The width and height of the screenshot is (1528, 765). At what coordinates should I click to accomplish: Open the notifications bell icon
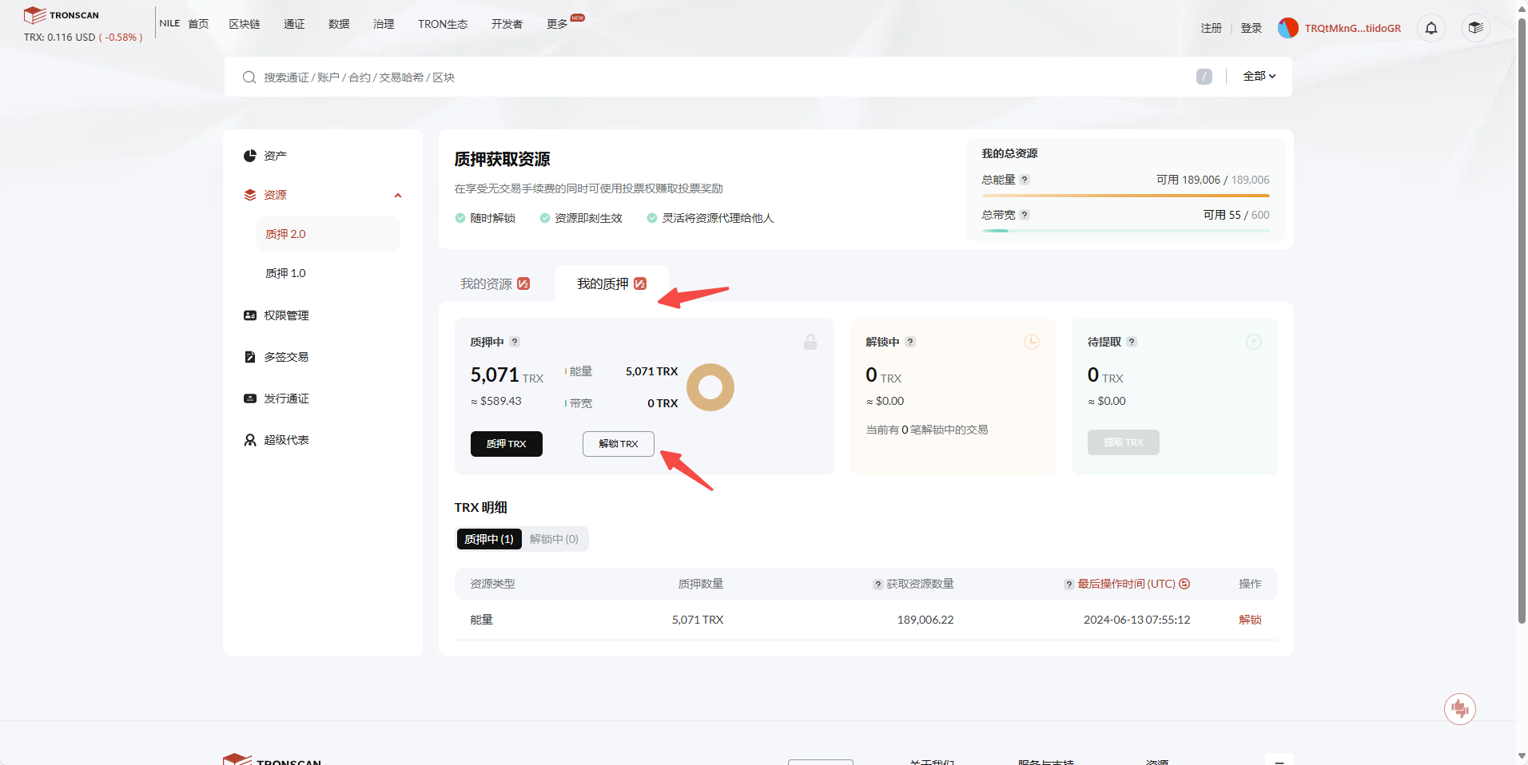[x=1431, y=28]
